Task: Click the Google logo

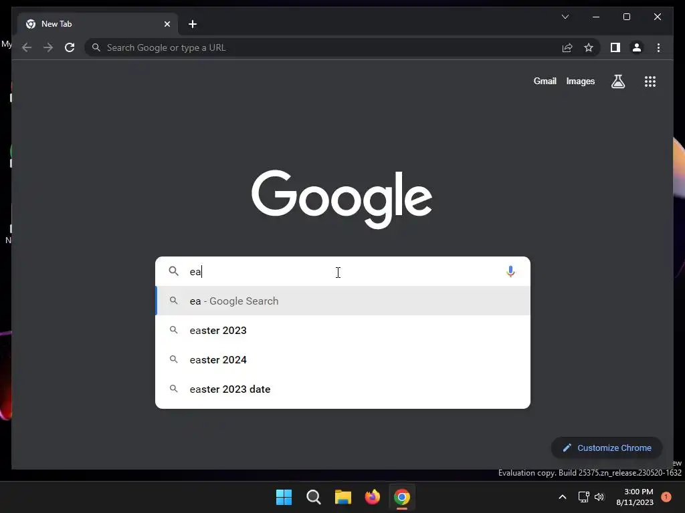Action: (342, 199)
